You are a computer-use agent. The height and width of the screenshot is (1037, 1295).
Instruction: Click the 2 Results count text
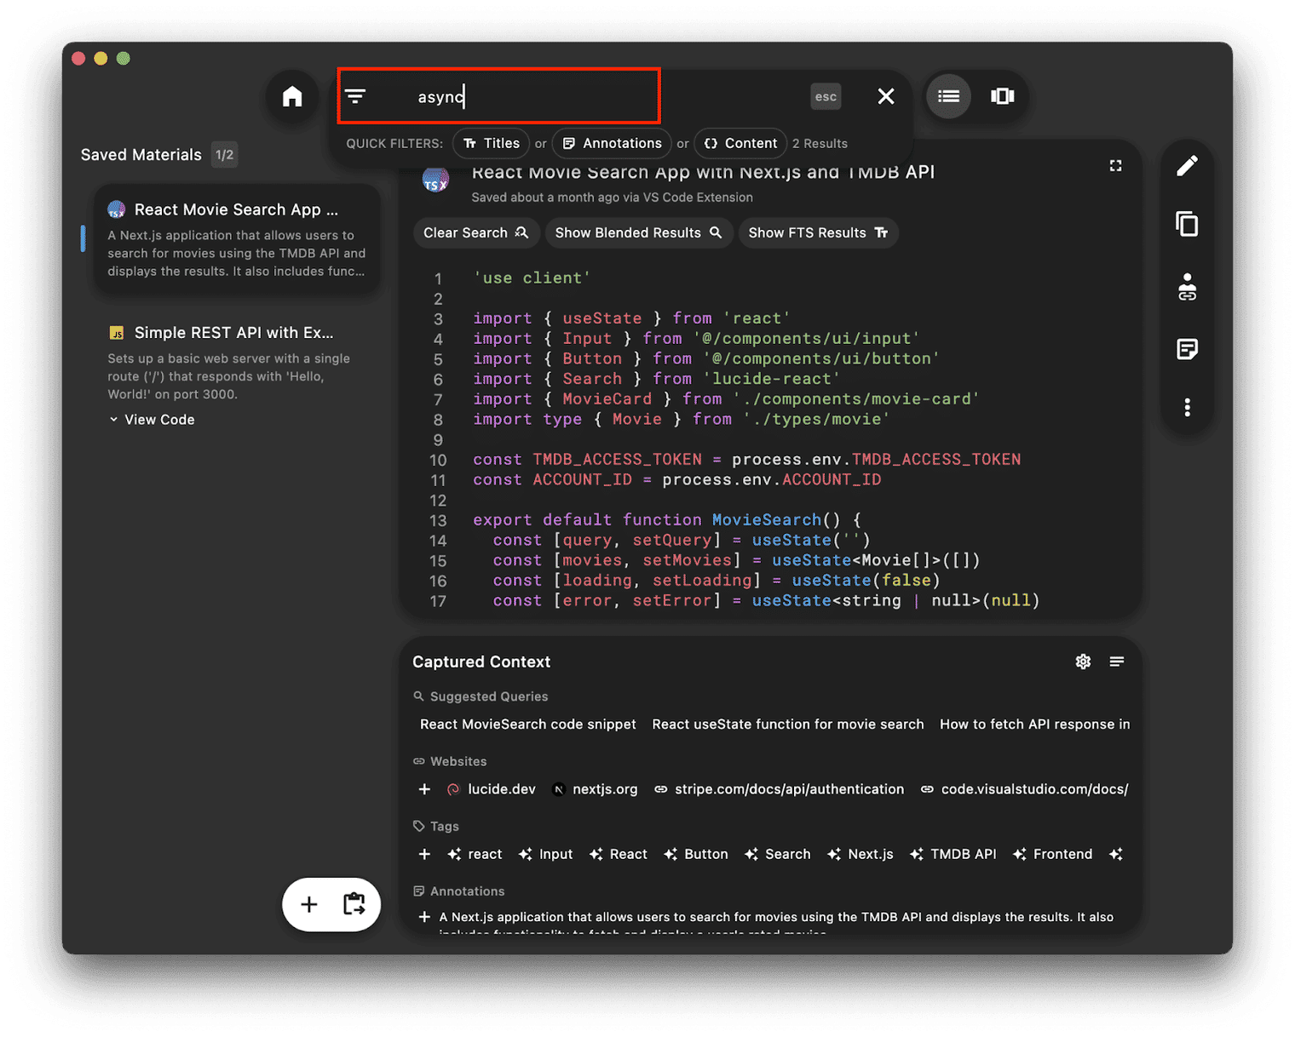[820, 143]
